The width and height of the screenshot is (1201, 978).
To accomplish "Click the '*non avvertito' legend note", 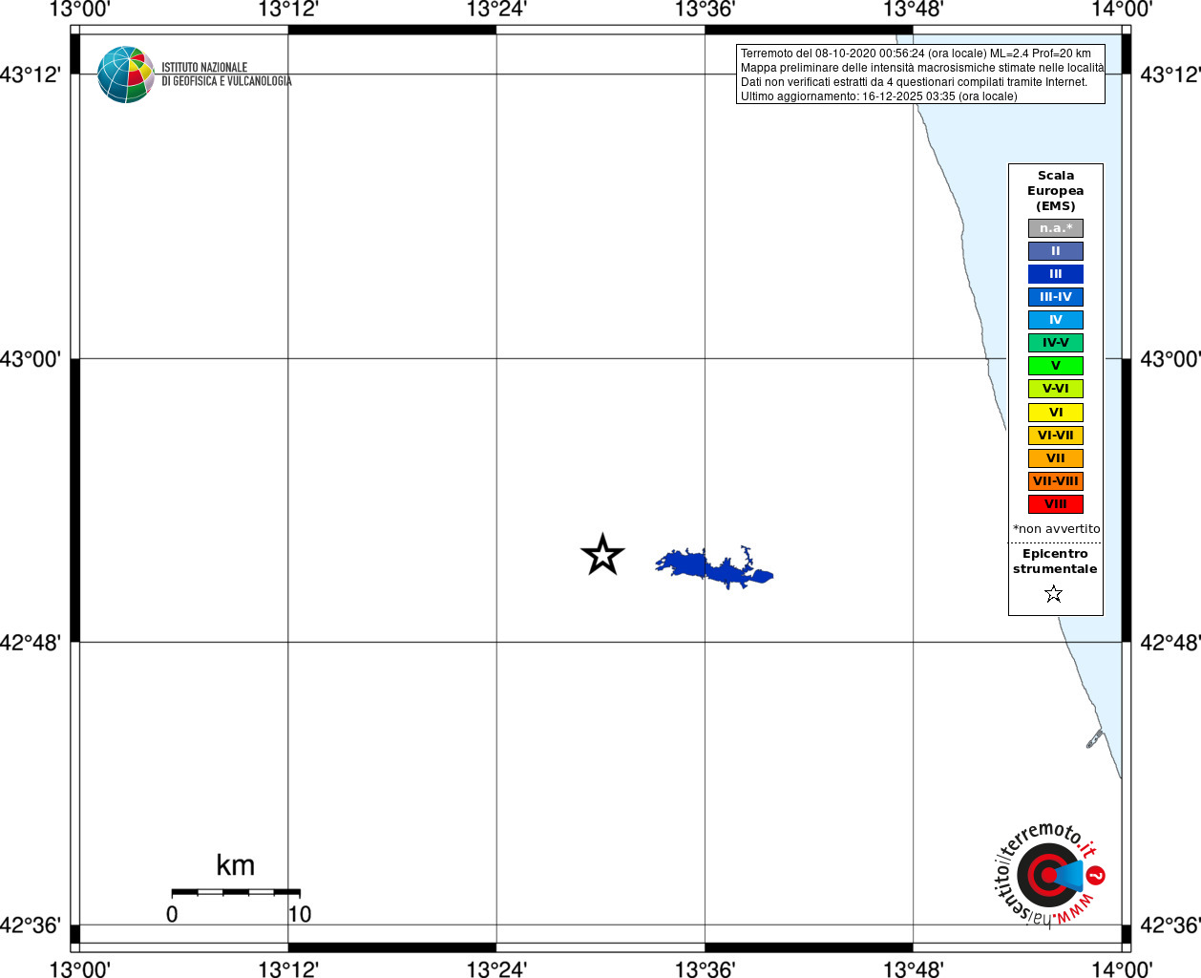I will pos(1056,529).
